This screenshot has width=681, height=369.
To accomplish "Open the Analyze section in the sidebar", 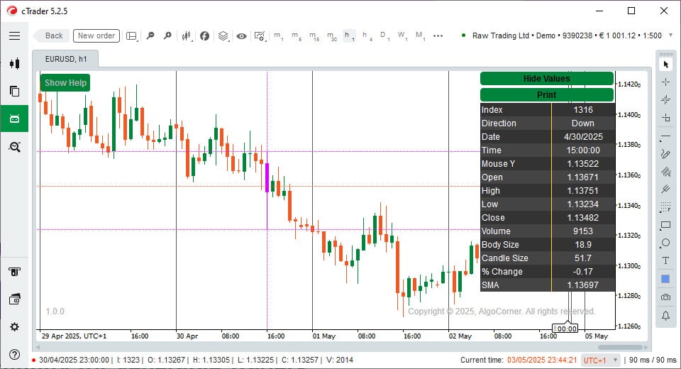I will pyautogui.click(x=14, y=147).
